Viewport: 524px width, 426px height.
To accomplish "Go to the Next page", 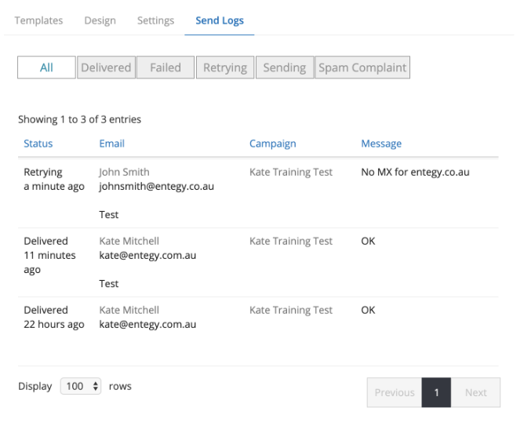I will [x=475, y=392].
